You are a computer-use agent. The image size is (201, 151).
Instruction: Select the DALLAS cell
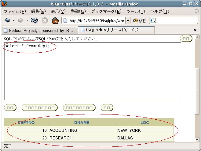[145, 138]
